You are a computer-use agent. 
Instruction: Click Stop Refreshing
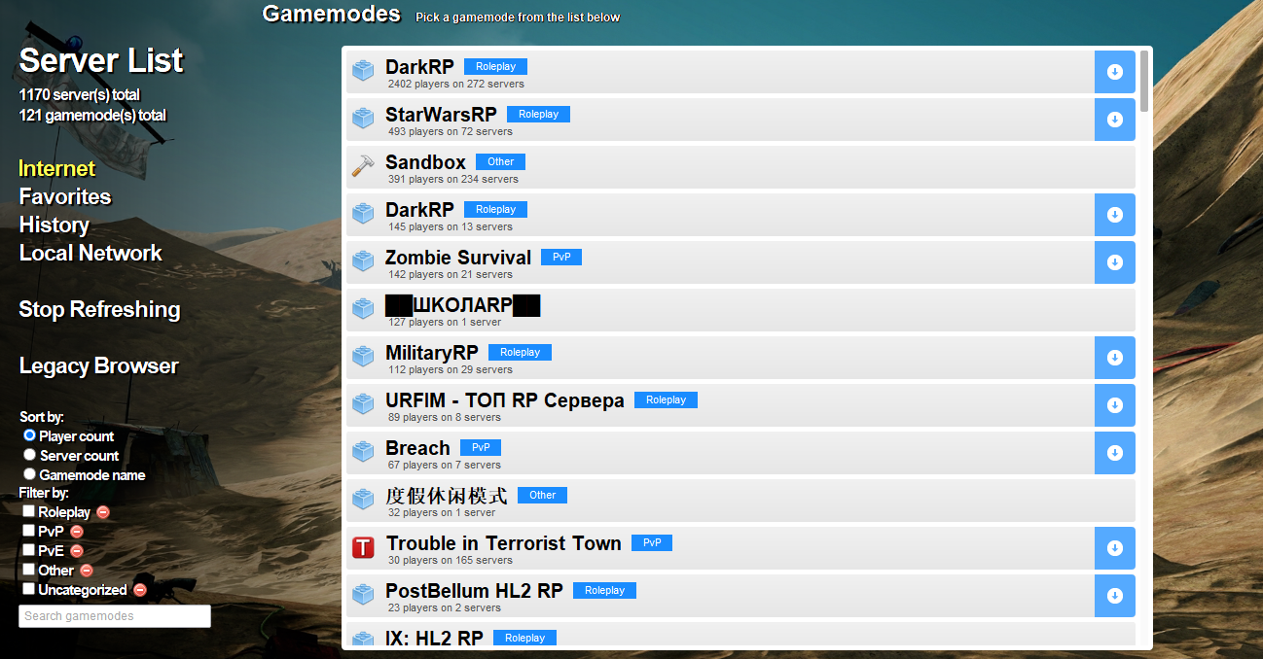point(99,310)
